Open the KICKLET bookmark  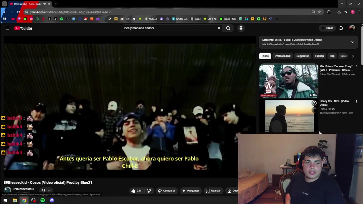point(151,19)
